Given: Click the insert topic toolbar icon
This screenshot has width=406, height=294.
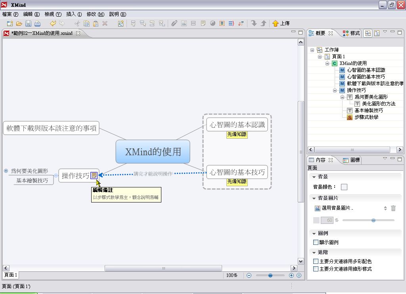Looking at the screenshot, I should (x=133, y=23).
